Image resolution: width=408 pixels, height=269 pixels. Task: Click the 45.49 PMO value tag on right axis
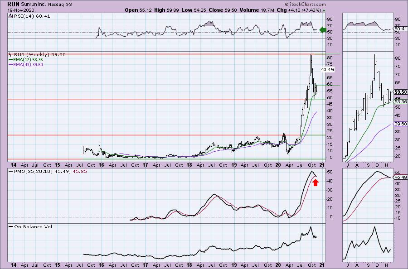pyautogui.click(x=401, y=177)
